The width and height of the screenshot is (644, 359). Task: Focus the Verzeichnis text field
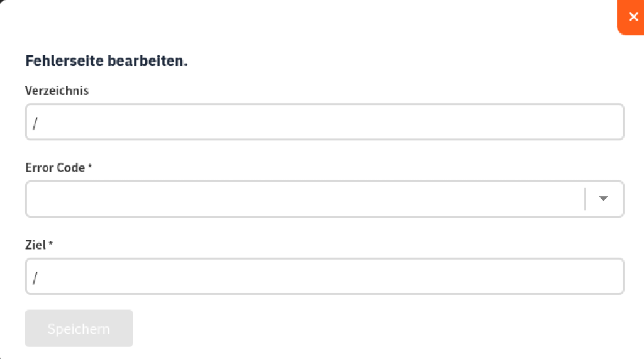click(x=325, y=121)
